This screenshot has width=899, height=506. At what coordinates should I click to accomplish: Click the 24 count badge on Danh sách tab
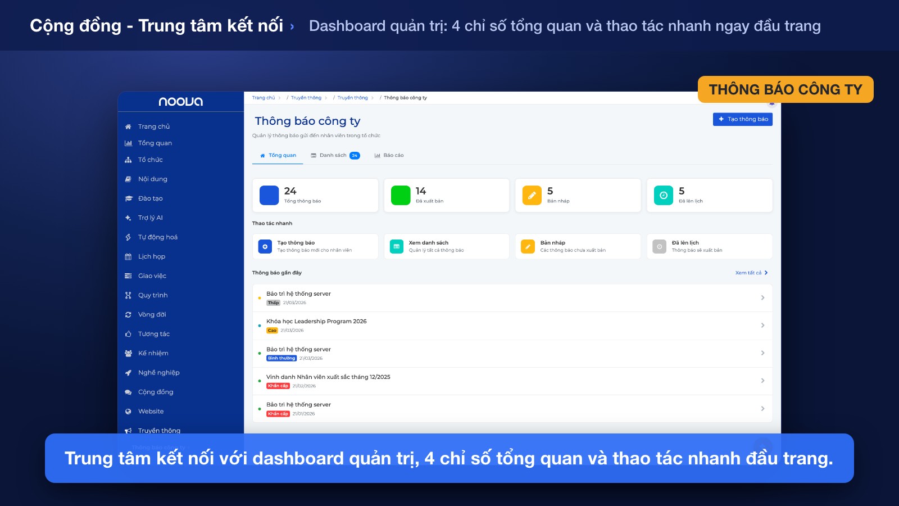tap(355, 156)
